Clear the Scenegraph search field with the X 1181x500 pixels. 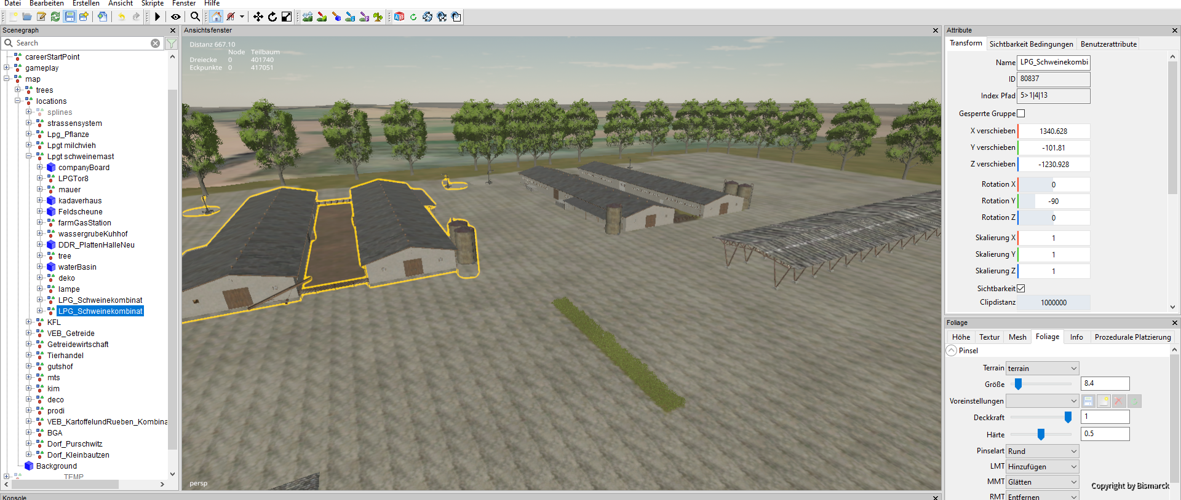156,43
